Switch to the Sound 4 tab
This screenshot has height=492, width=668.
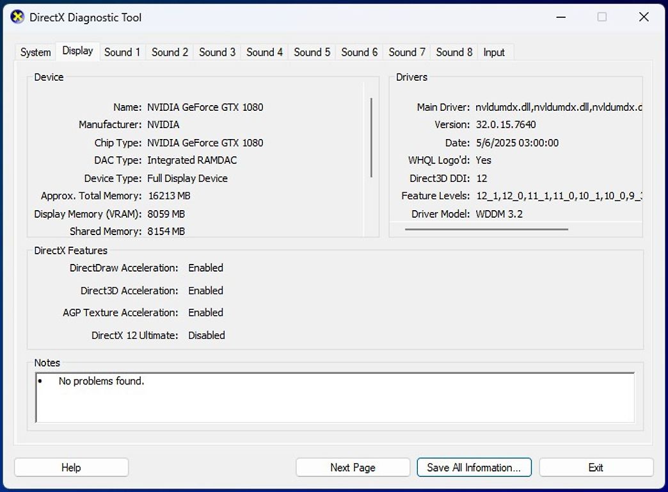tap(264, 52)
